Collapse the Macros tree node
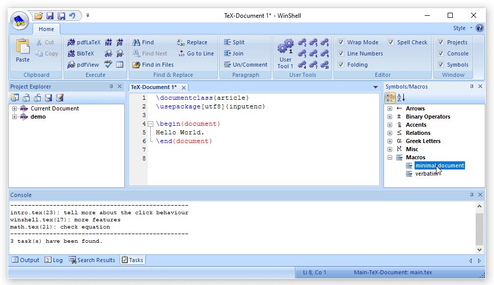Screen dimensions: 494x285 (x=390, y=157)
